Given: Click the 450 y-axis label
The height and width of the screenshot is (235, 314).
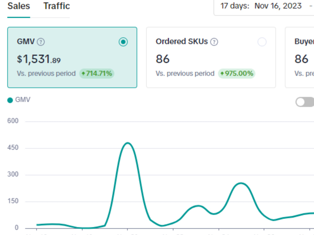Looking at the screenshot, I should tap(13, 148).
